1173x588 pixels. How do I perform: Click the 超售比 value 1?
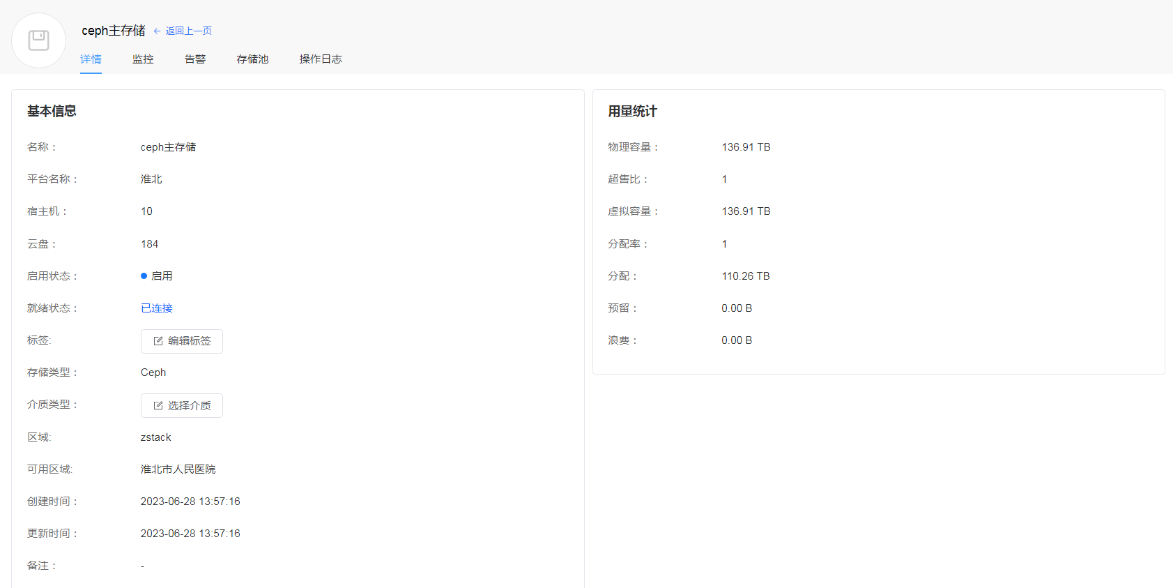725,179
